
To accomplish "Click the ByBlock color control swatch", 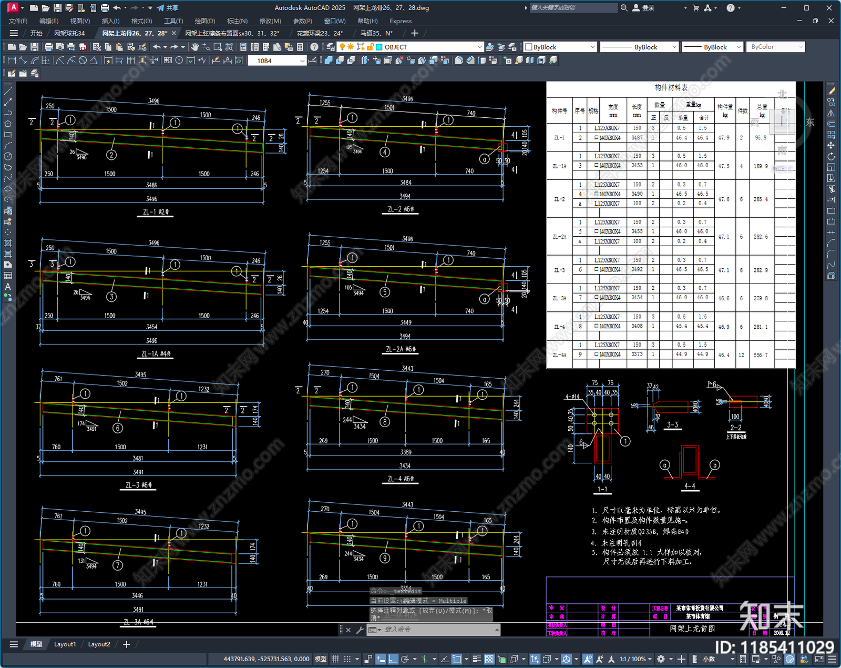I will tap(529, 47).
